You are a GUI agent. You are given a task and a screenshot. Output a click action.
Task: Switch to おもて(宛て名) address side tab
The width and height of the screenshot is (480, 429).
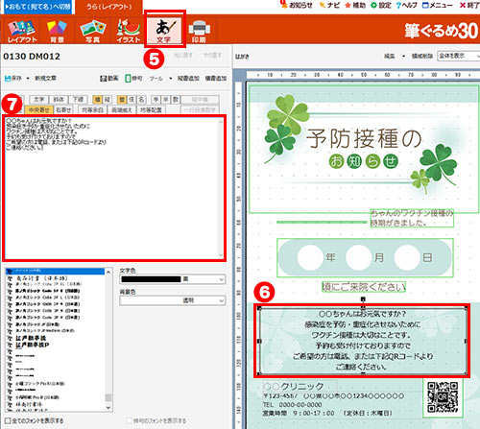37,7
